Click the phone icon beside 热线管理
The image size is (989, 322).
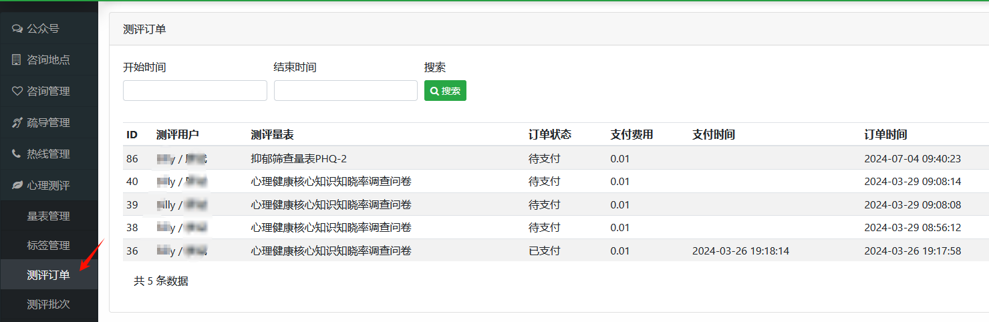click(17, 154)
